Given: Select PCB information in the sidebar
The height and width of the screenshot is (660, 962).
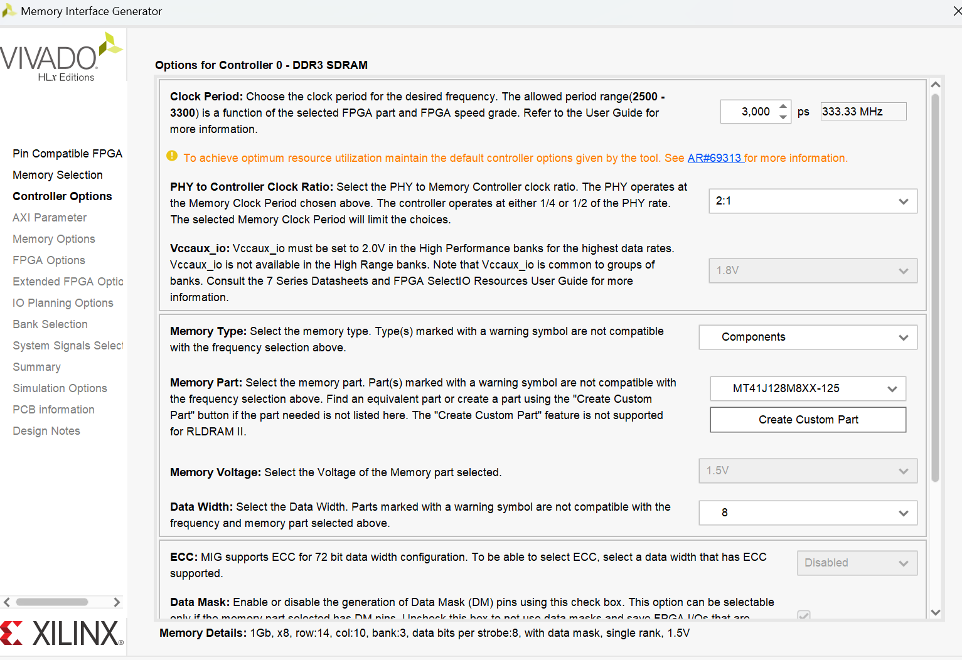Looking at the screenshot, I should pos(53,410).
